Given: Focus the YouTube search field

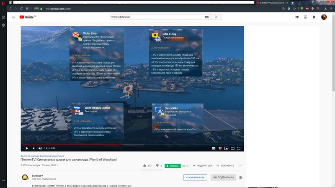Looking at the screenshot, I should tap(157, 17).
